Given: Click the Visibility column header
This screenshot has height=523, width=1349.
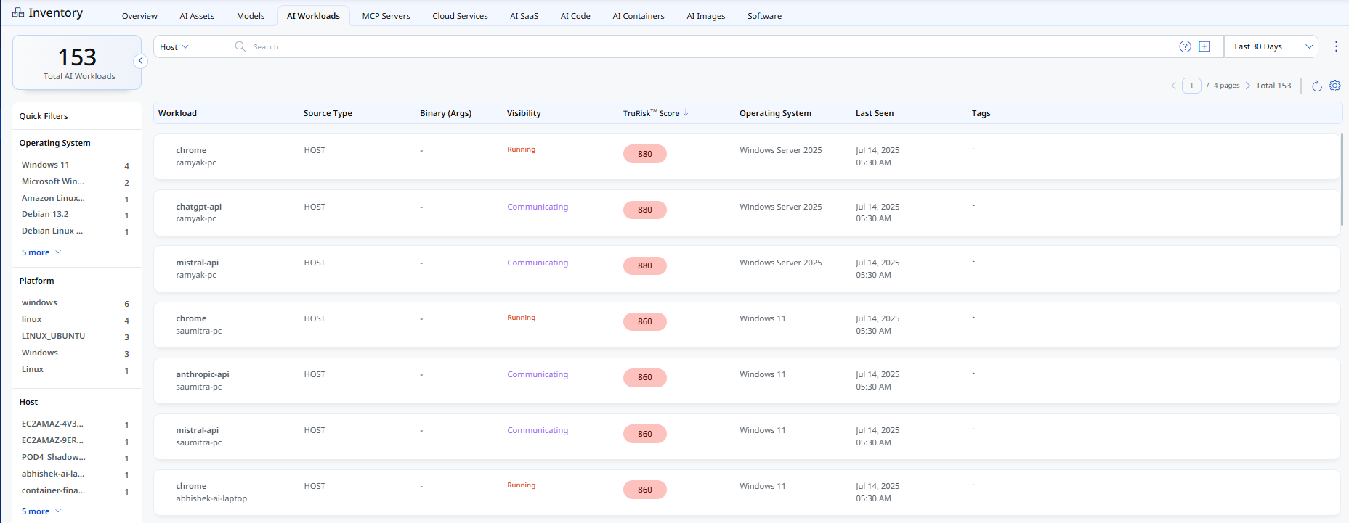Looking at the screenshot, I should coord(524,113).
